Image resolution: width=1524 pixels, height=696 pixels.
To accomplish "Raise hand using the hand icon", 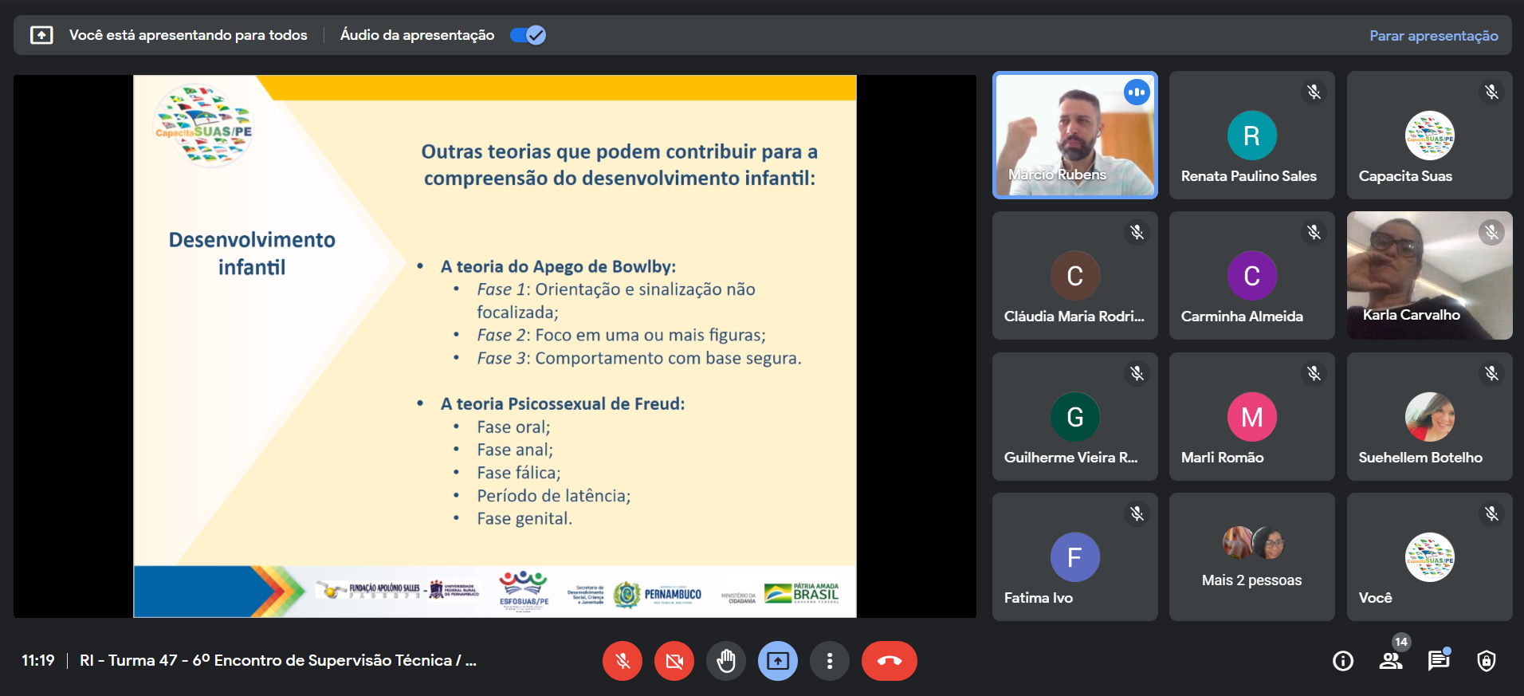I will 726,661.
